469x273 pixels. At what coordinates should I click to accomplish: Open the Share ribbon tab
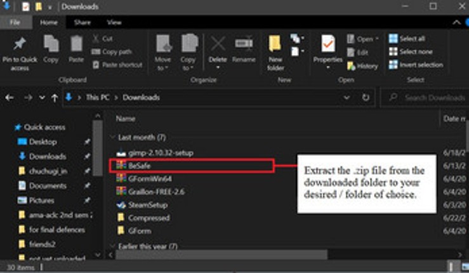click(x=82, y=22)
